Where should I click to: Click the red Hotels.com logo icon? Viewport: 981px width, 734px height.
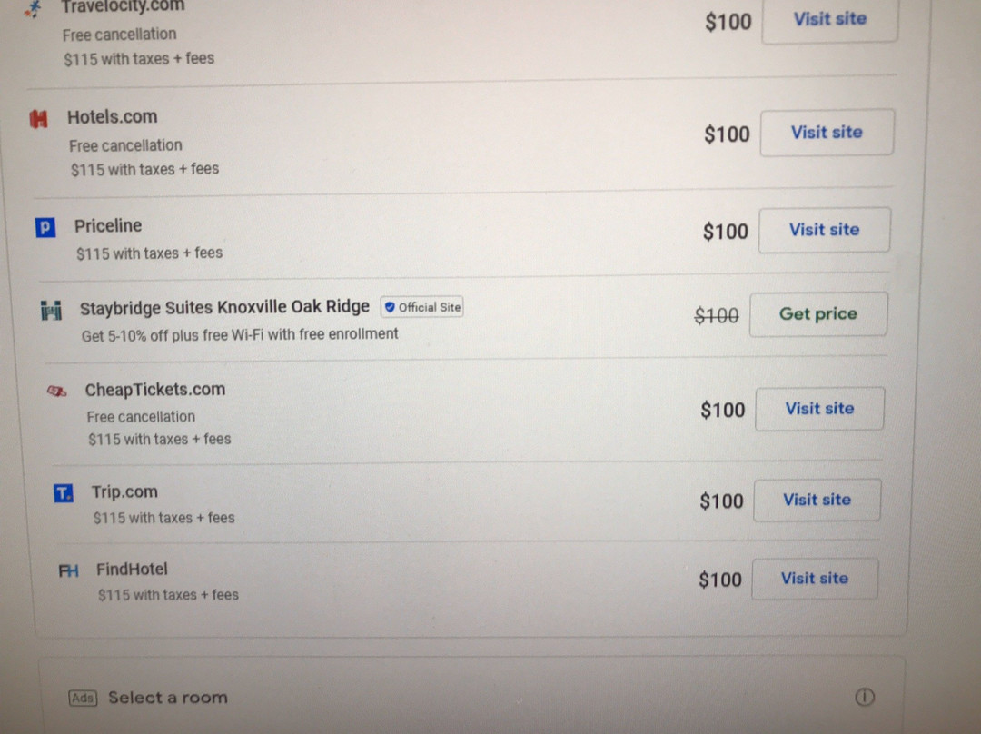[x=38, y=119]
